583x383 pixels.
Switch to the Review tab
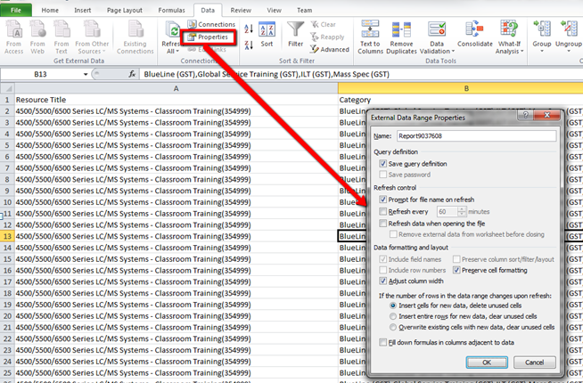click(241, 10)
